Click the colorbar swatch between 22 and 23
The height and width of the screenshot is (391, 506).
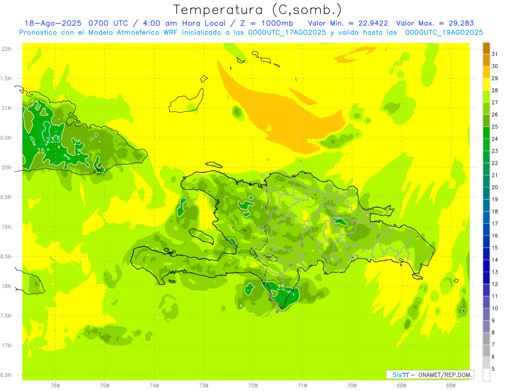point(486,157)
